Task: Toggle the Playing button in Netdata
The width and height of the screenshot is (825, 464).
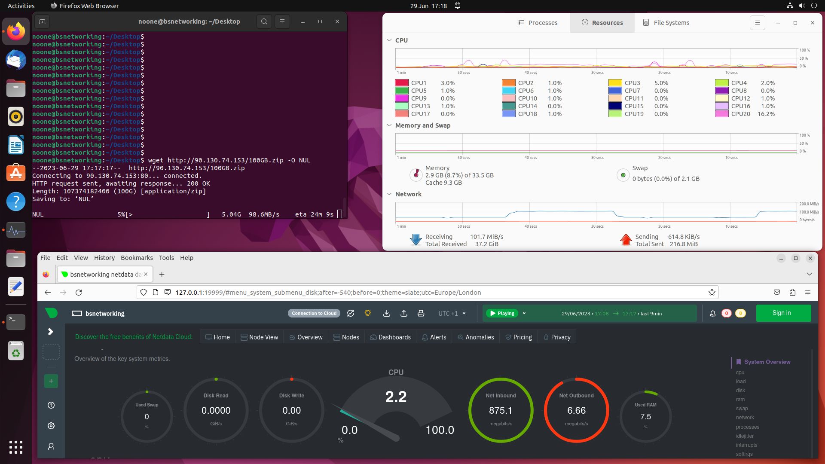Action: click(502, 314)
